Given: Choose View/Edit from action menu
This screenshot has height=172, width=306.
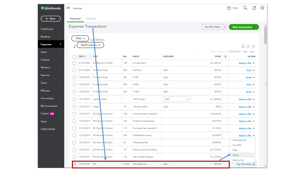Looking at the screenshot, I should [x=243, y=145].
